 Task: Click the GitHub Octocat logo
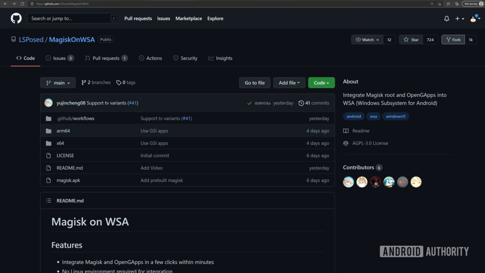click(x=16, y=18)
